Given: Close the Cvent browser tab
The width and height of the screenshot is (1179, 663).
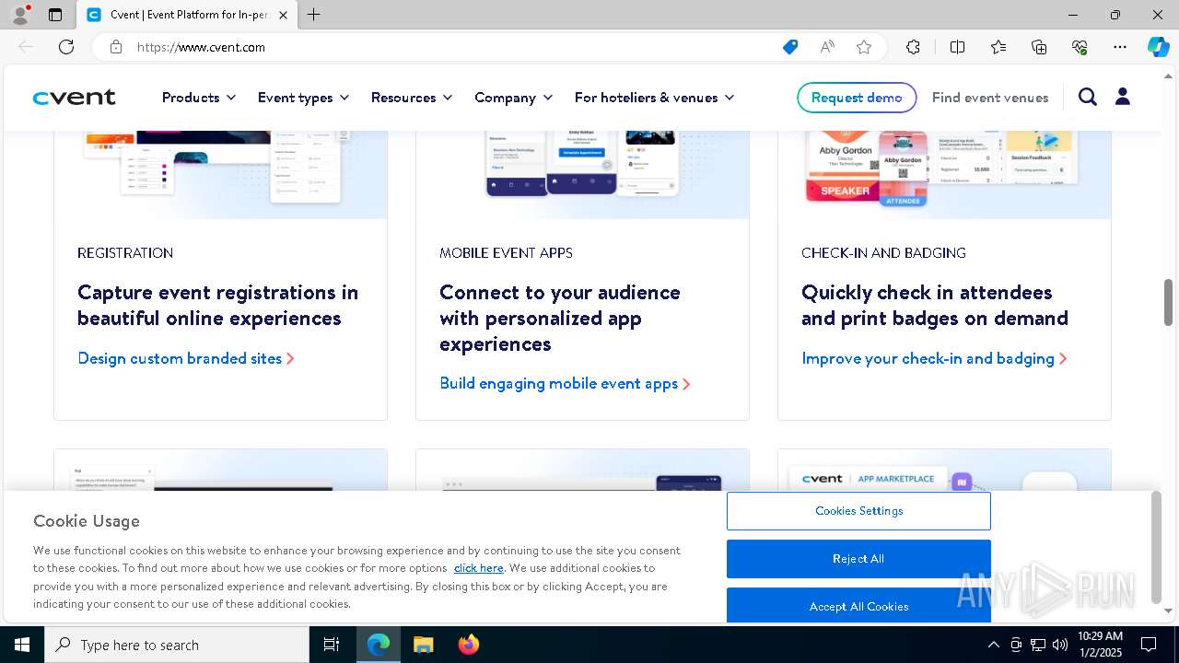Looking at the screenshot, I should pyautogui.click(x=283, y=15).
